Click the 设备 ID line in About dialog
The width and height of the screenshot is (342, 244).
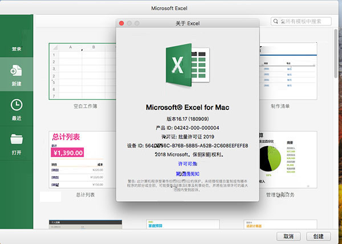(188, 145)
